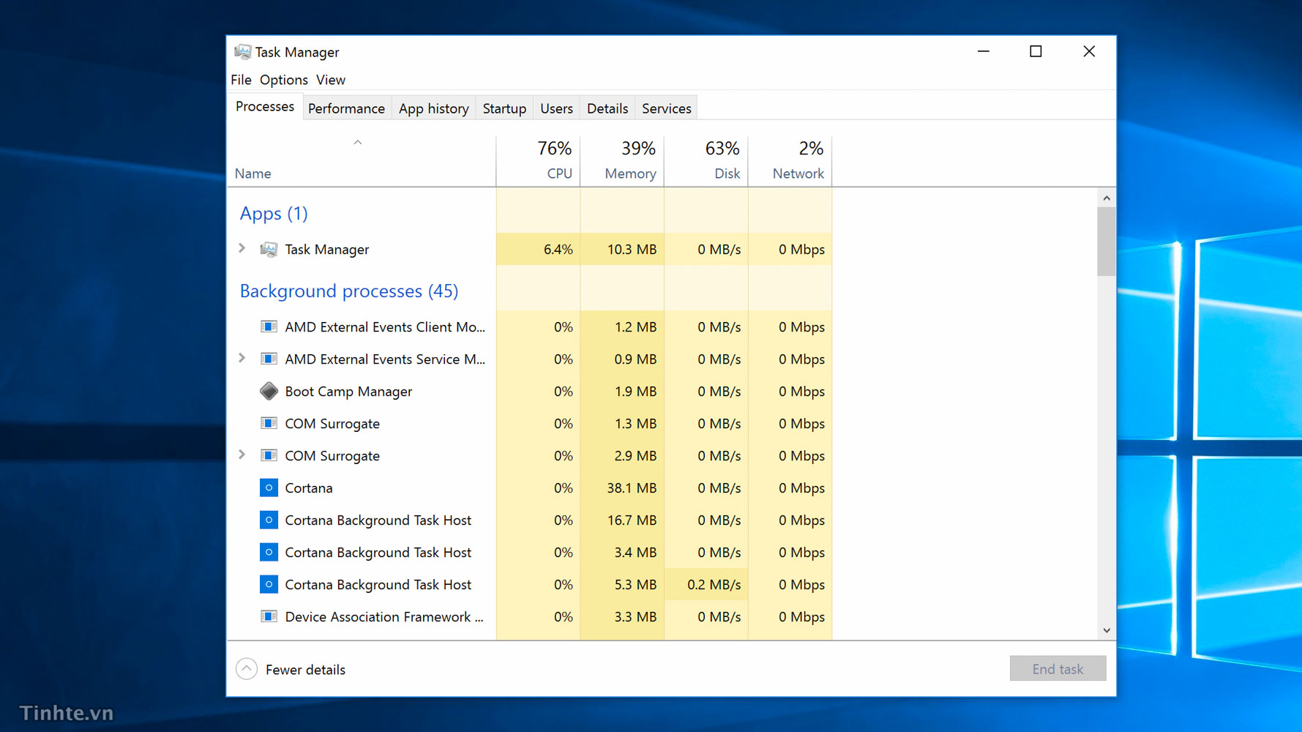Image resolution: width=1302 pixels, height=732 pixels.
Task: Maximize the Task Manager window
Action: (1036, 51)
